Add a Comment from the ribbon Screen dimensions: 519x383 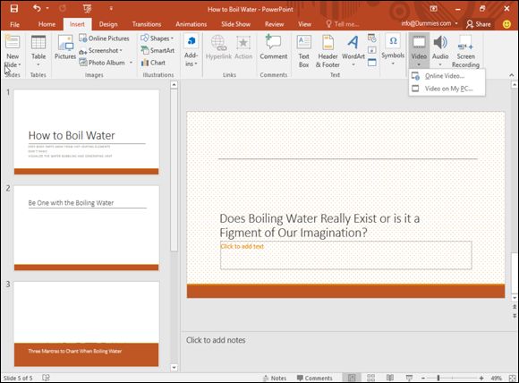(x=274, y=47)
